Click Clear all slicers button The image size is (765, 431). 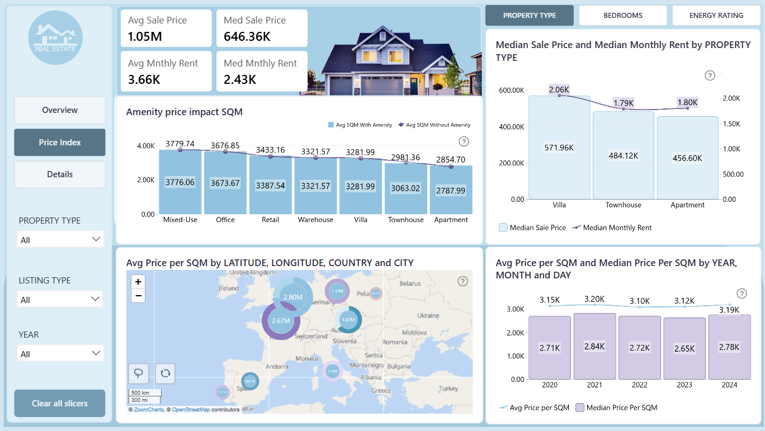point(60,403)
